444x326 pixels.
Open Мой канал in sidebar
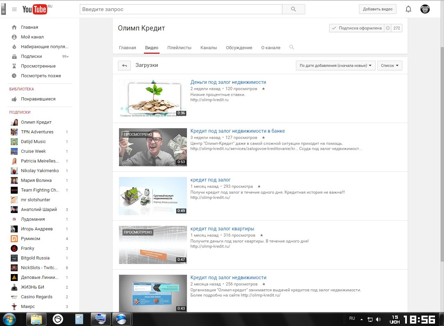[32, 37]
